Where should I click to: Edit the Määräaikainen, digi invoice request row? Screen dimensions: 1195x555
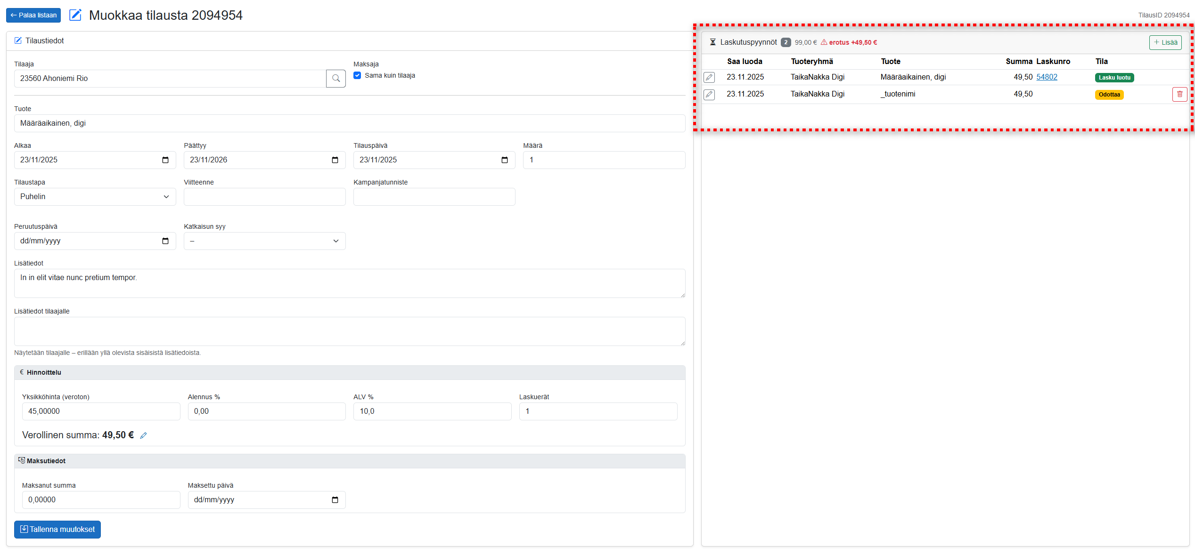click(709, 77)
